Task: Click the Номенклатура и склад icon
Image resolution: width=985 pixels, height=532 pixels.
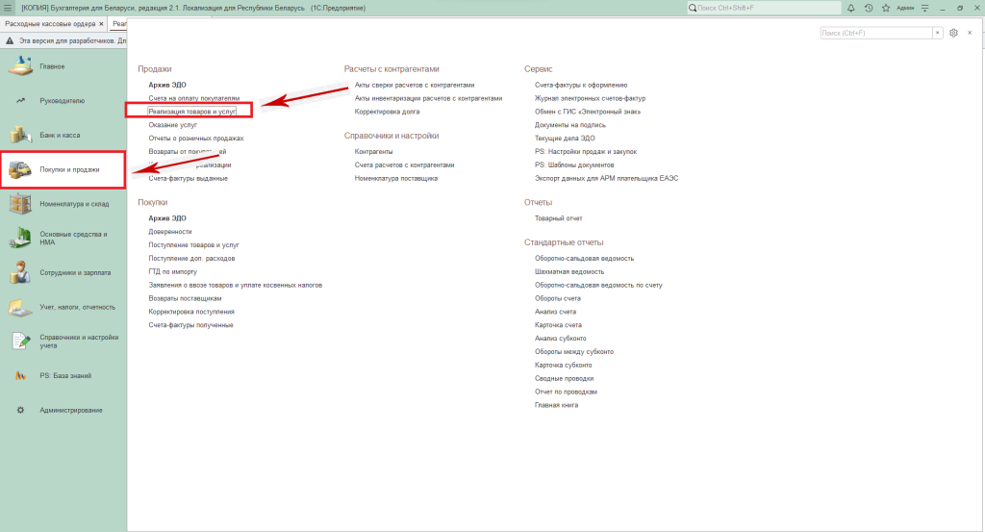Action: 20,204
